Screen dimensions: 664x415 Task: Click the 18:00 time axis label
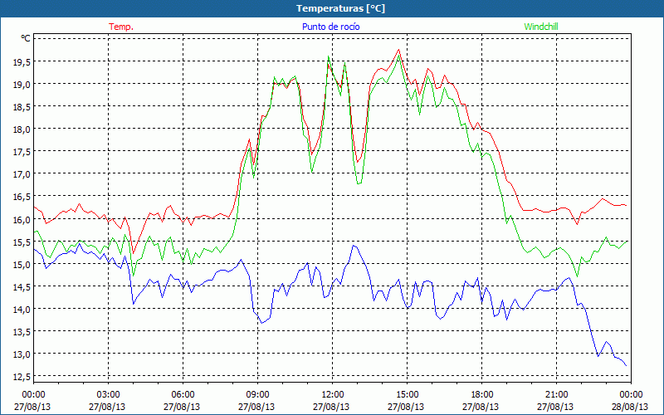(x=481, y=394)
